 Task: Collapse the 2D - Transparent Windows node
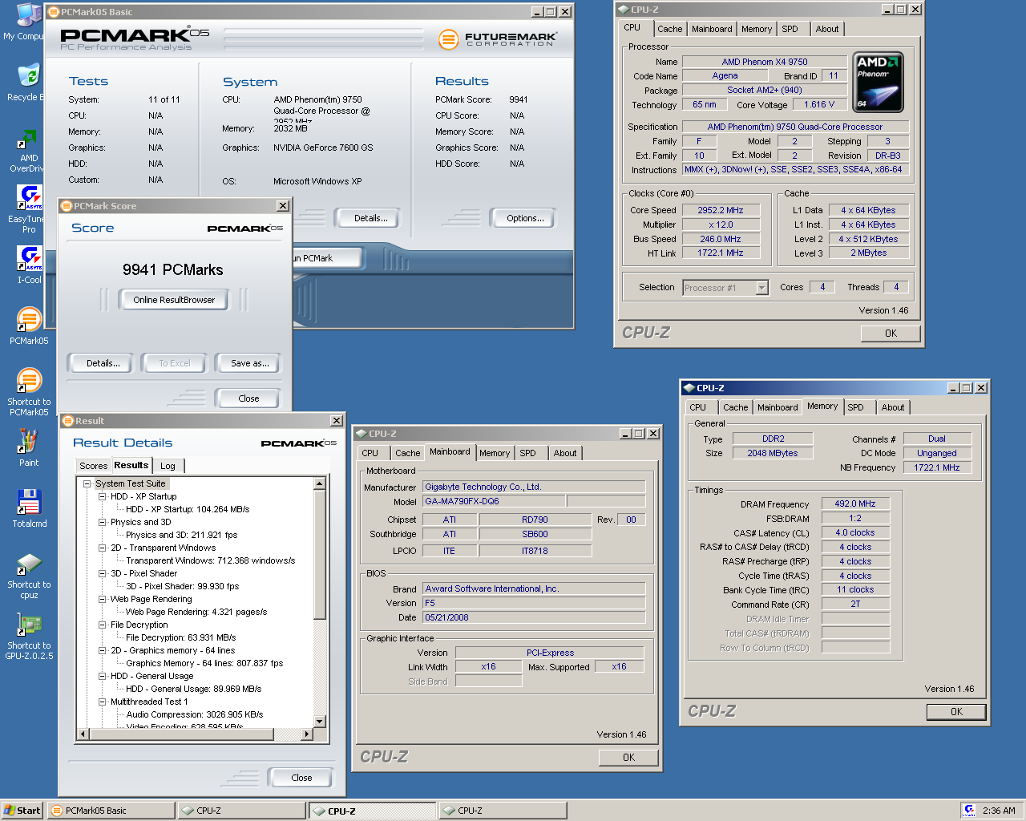click(103, 548)
